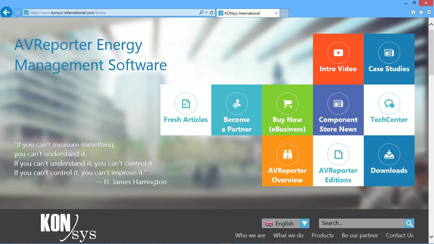
Task: Open the Case Studies newspaper icon
Action: point(389,53)
